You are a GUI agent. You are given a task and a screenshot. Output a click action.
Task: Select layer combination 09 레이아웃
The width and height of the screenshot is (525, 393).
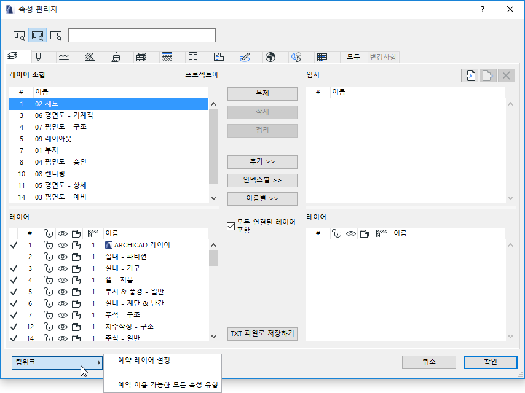click(x=109, y=139)
